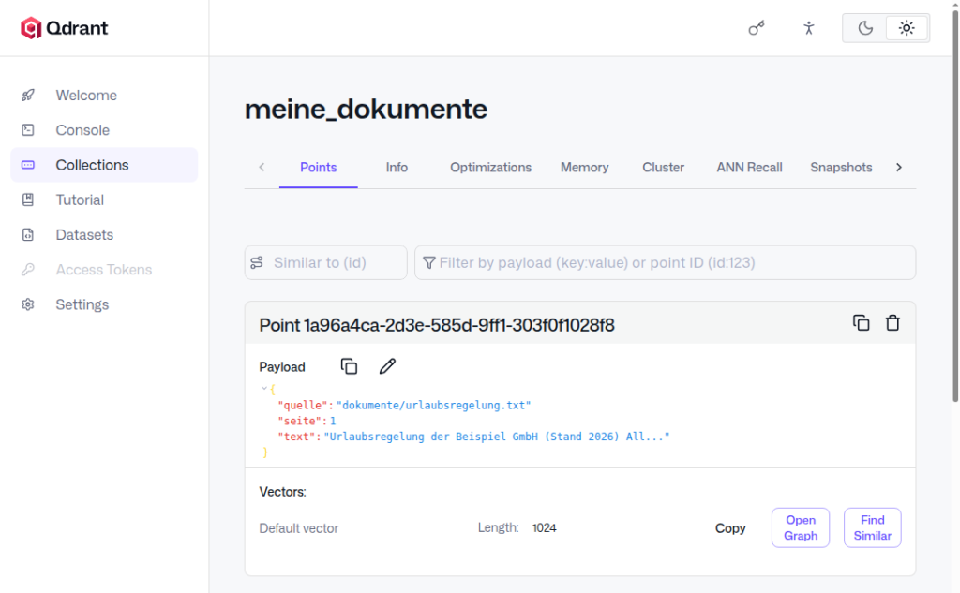Switch to dark mode with moon icon

coord(864,28)
